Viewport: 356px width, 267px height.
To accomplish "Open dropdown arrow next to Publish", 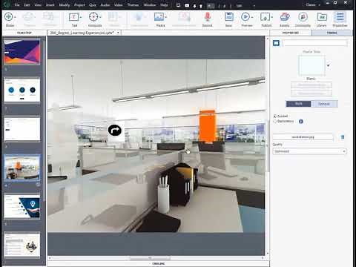I will [271, 17].
